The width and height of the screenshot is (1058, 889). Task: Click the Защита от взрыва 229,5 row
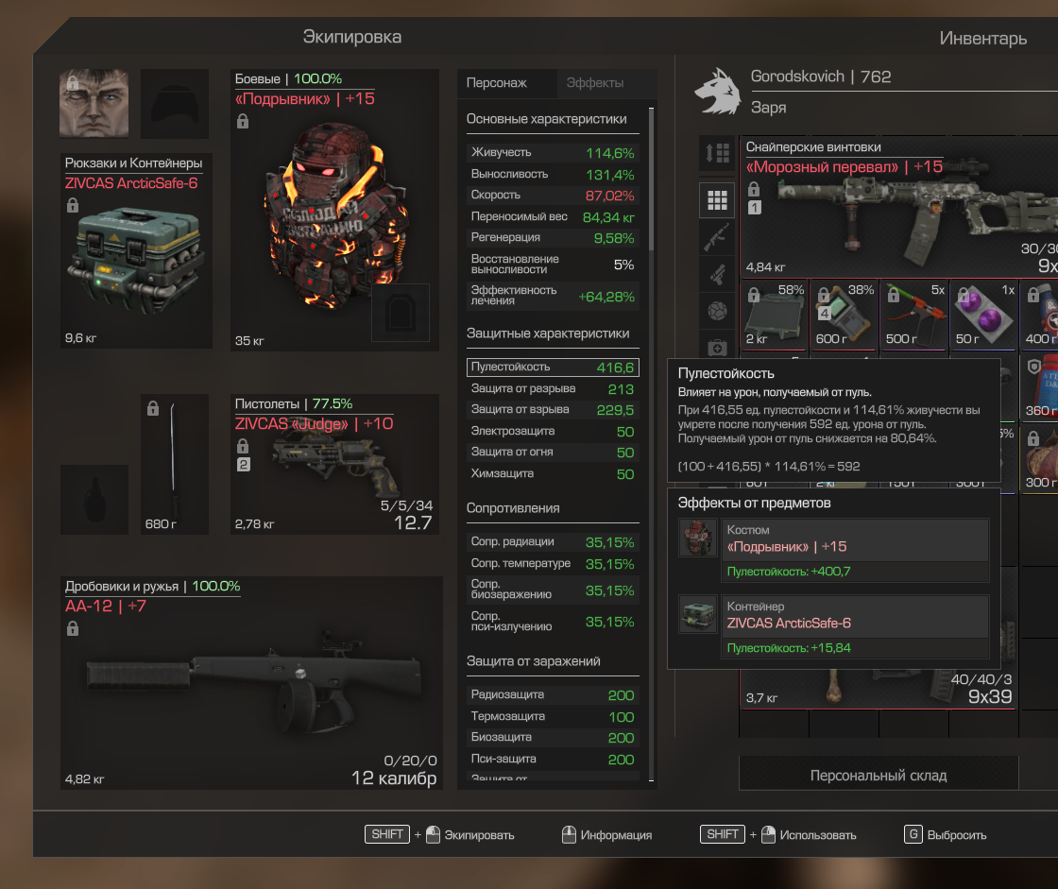(553, 410)
